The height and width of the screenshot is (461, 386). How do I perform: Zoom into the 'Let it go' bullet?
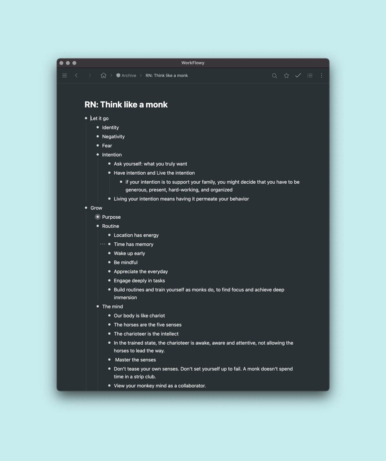tap(86, 118)
